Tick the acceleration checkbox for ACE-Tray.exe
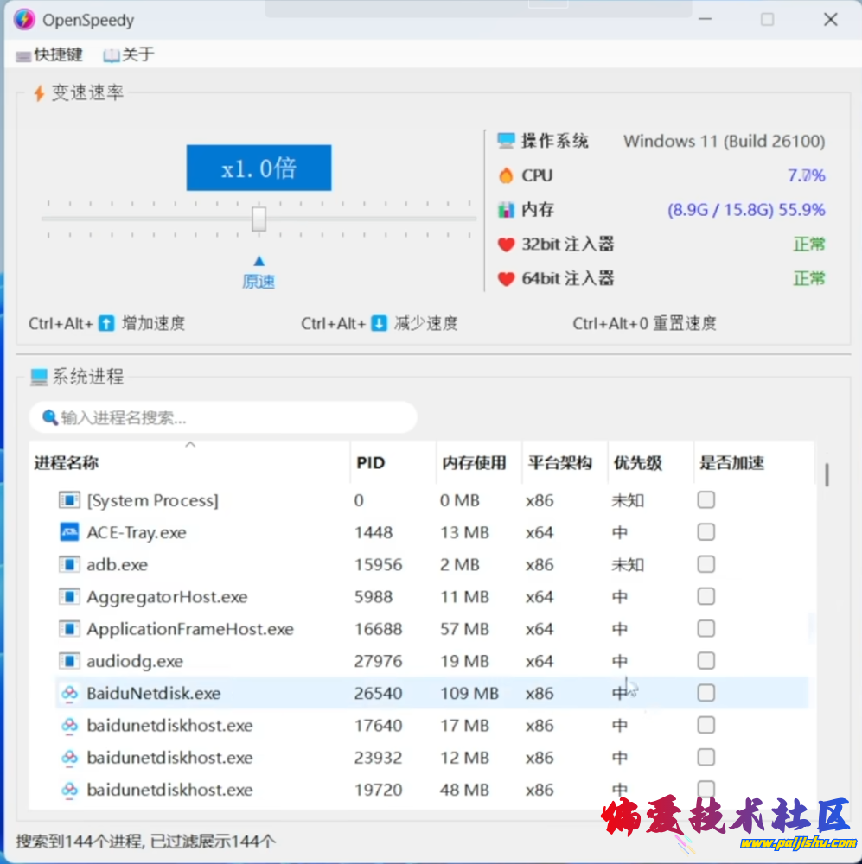The height and width of the screenshot is (864, 862). pyautogui.click(x=706, y=532)
